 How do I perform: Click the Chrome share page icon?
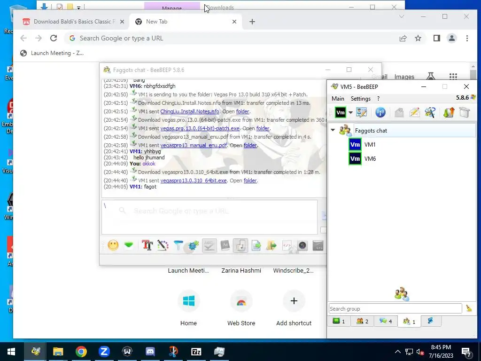[x=403, y=38]
